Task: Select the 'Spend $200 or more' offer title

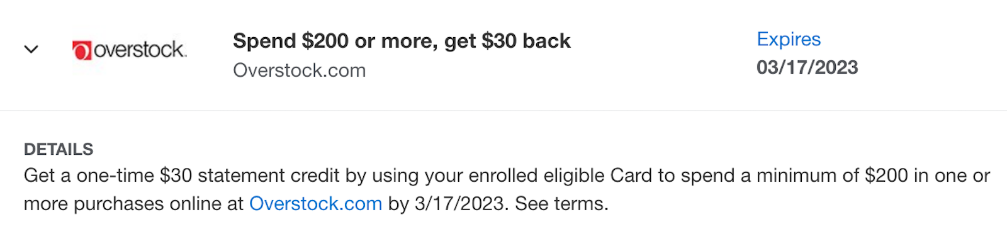Action: point(402,41)
